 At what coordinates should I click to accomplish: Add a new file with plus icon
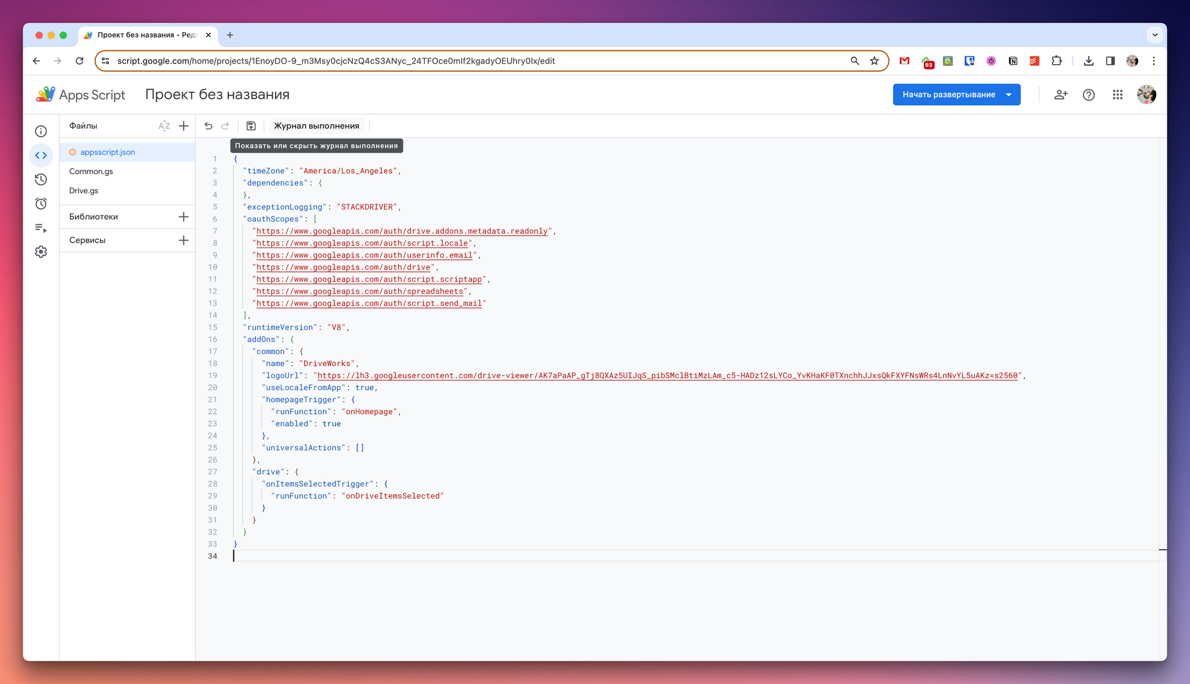coord(184,126)
